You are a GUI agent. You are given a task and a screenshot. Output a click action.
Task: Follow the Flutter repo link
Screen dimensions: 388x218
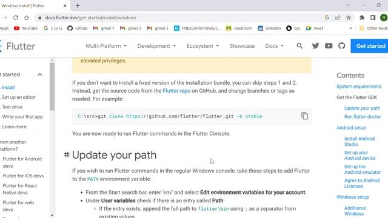pyautogui.click(x=176, y=91)
